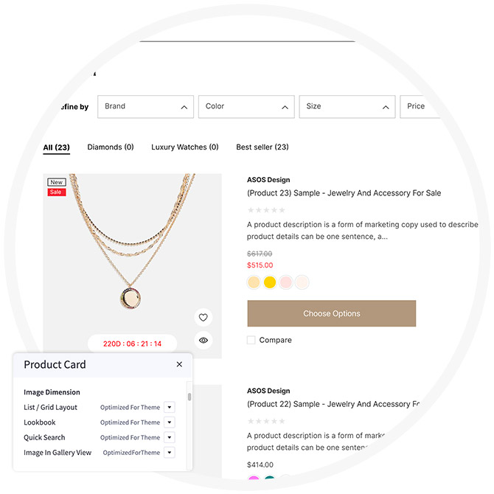This screenshot has height=494, width=494.
Task: Select the Best seller (23) tab
Action: [262, 147]
